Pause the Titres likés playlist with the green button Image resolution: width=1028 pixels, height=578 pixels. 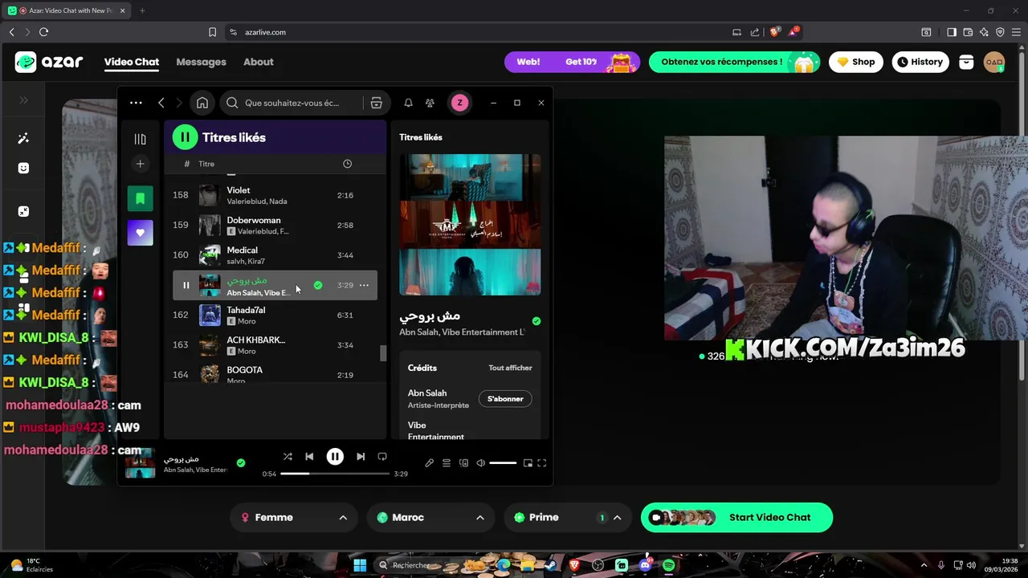[x=185, y=137]
